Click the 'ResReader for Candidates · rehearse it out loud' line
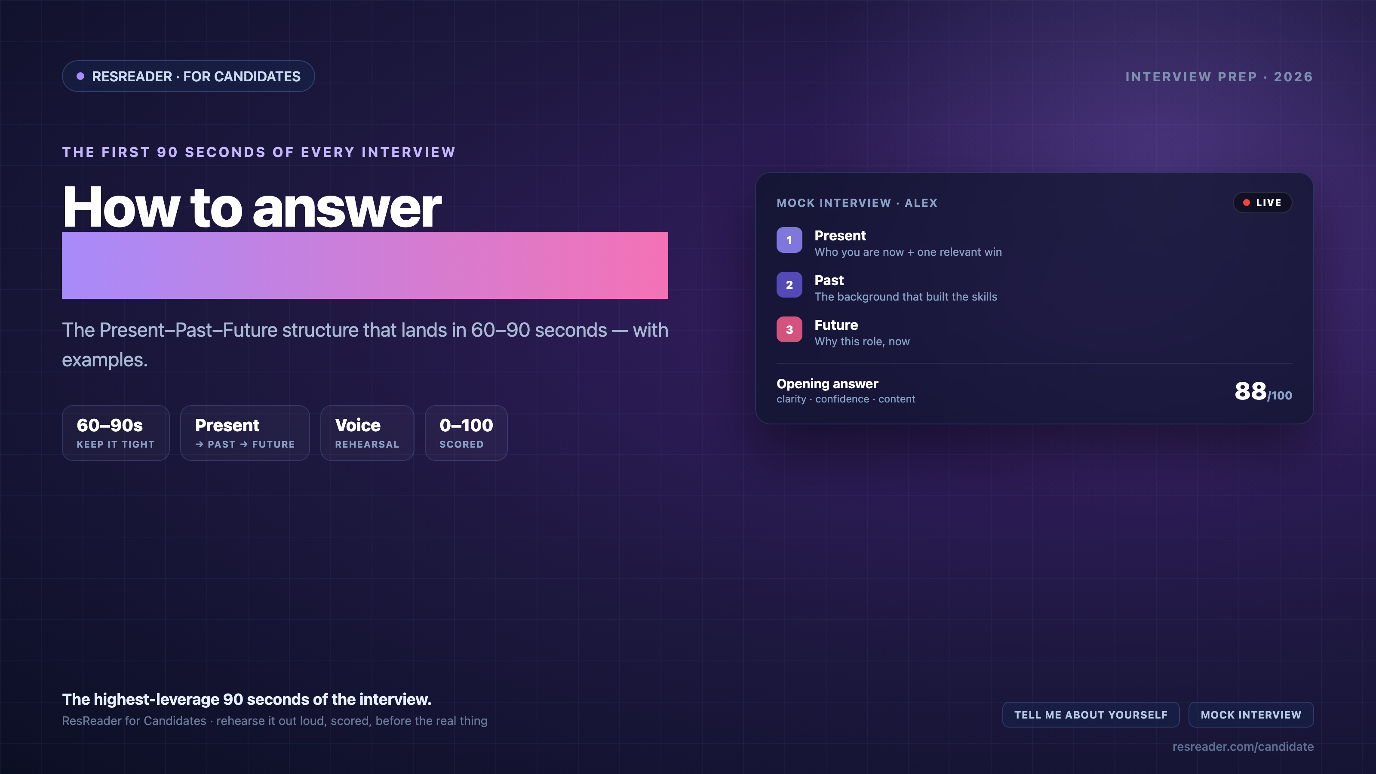 tap(275, 721)
